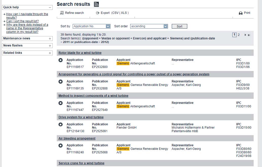The image size is (262, 167).
Task: Go to next results page arrow
Action: point(245,35)
